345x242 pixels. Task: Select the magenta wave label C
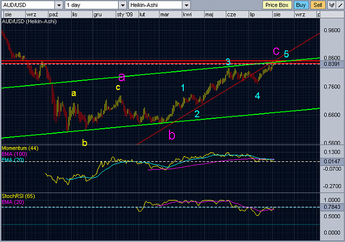point(276,51)
